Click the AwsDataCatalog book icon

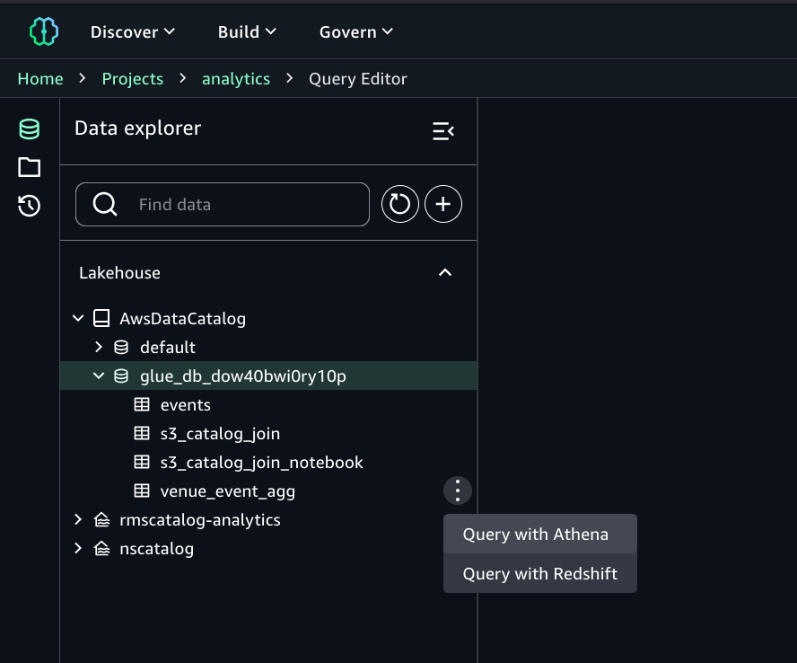pos(101,319)
